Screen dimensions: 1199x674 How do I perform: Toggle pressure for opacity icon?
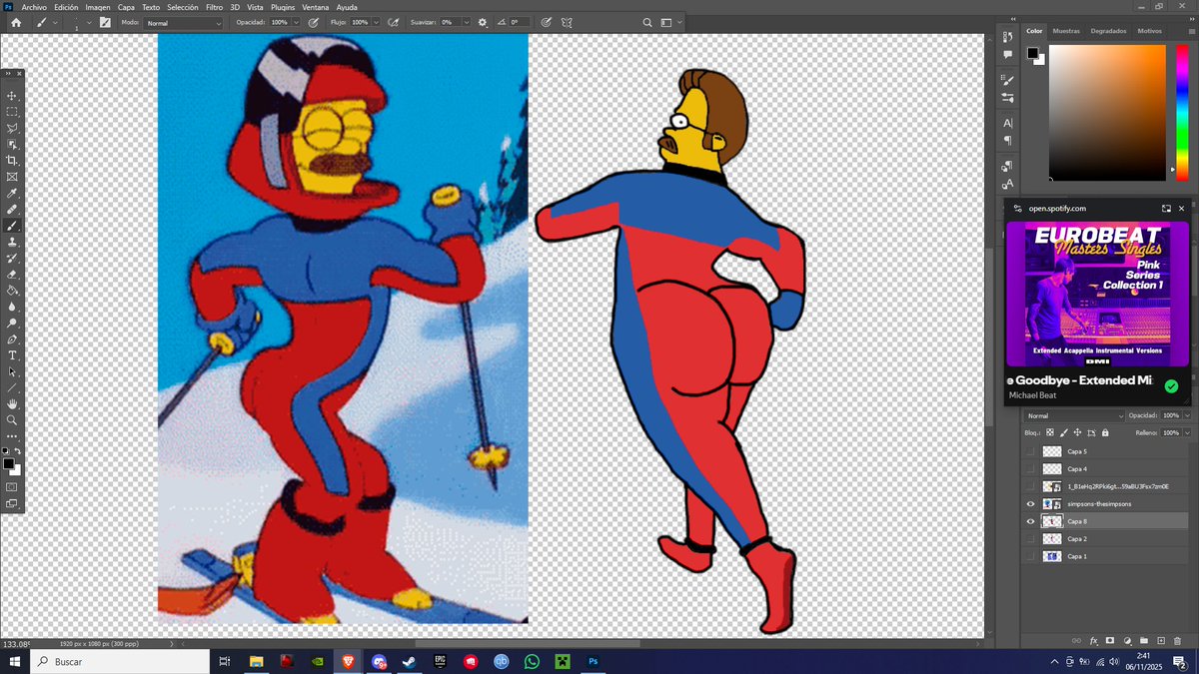pos(314,22)
